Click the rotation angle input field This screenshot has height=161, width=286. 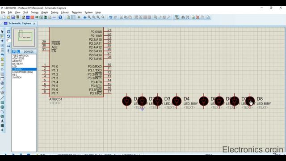[x=8, y=41]
